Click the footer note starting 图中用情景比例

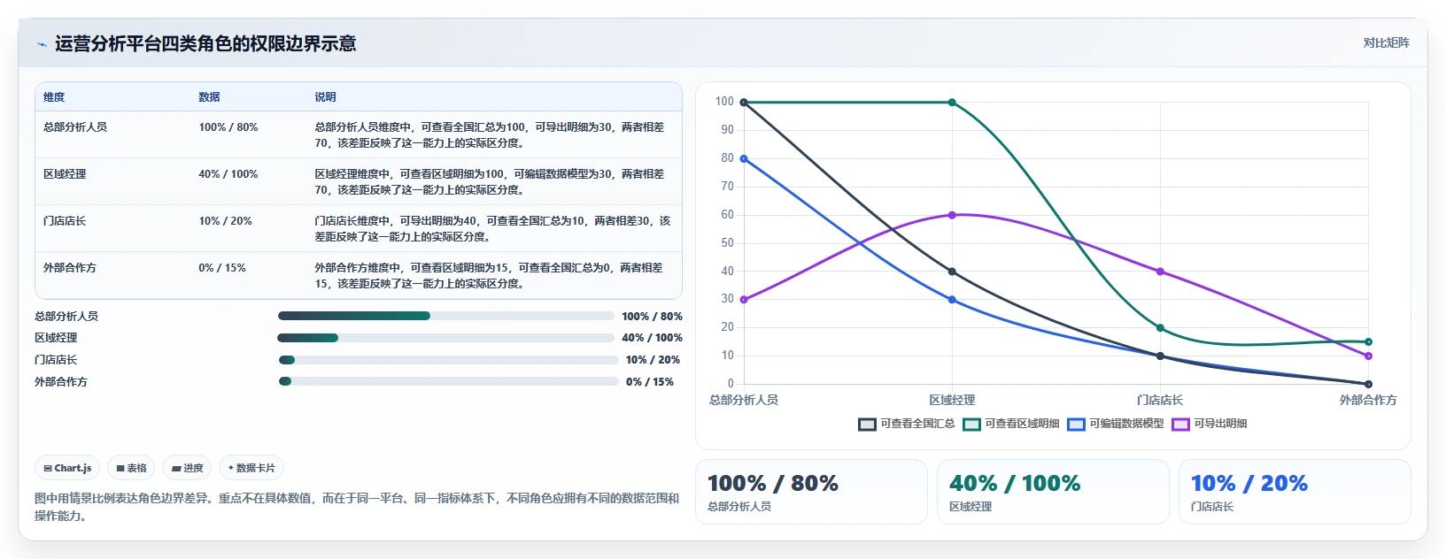[357, 507]
